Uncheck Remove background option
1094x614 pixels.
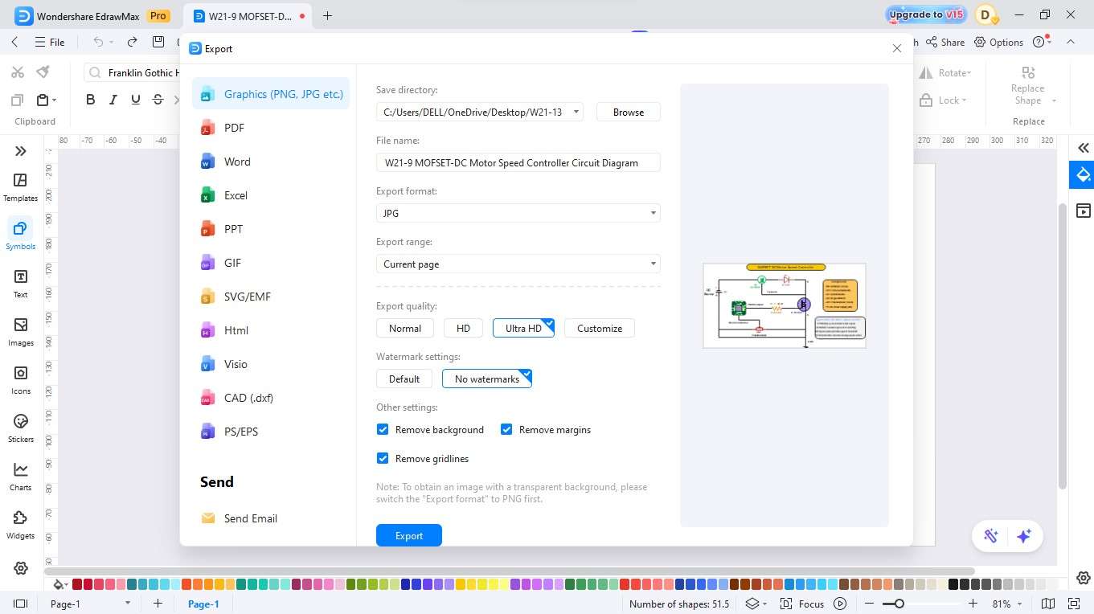[x=383, y=429]
